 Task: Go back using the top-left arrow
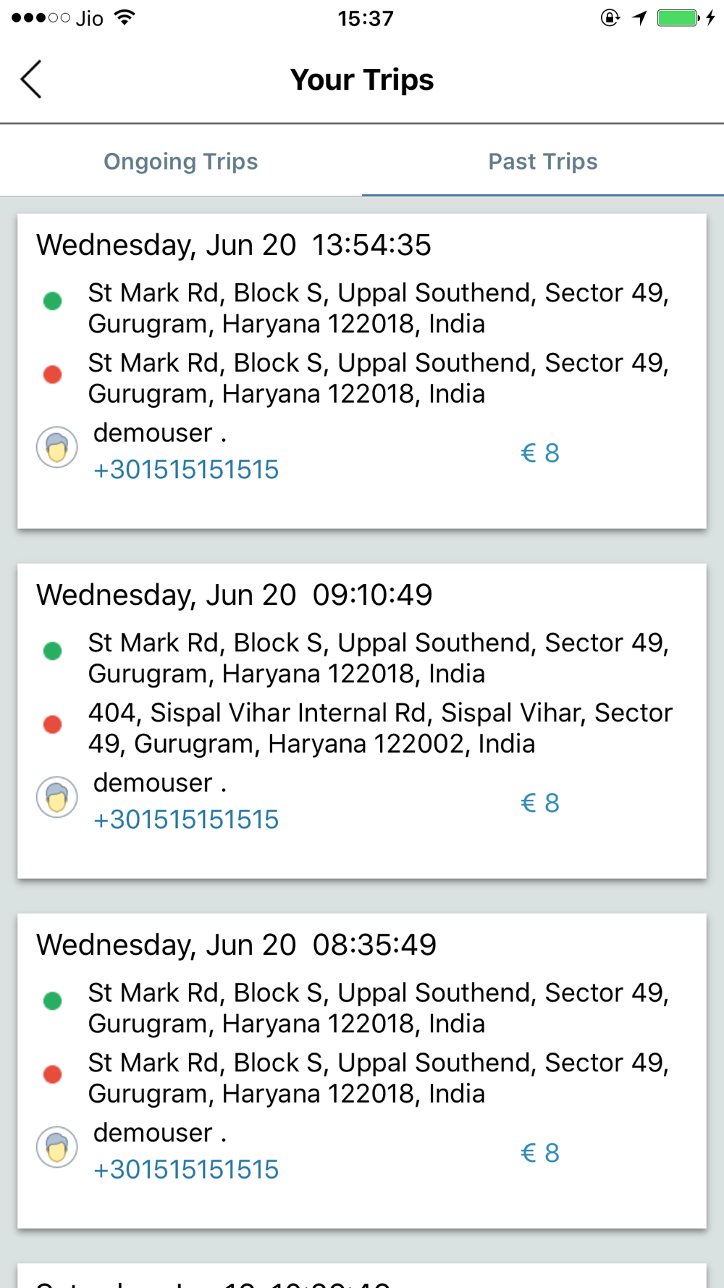coord(31,79)
